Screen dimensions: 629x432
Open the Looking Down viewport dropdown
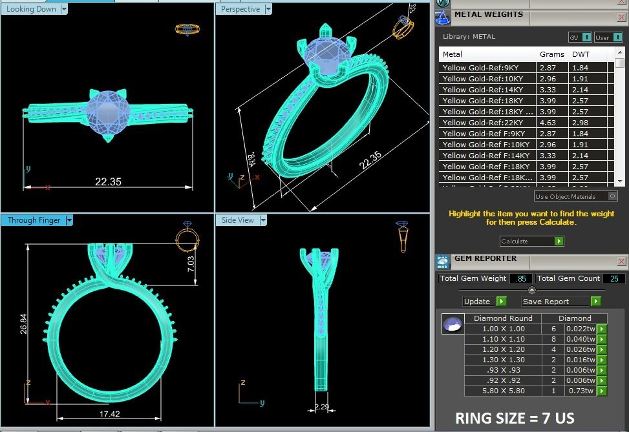point(63,10)
